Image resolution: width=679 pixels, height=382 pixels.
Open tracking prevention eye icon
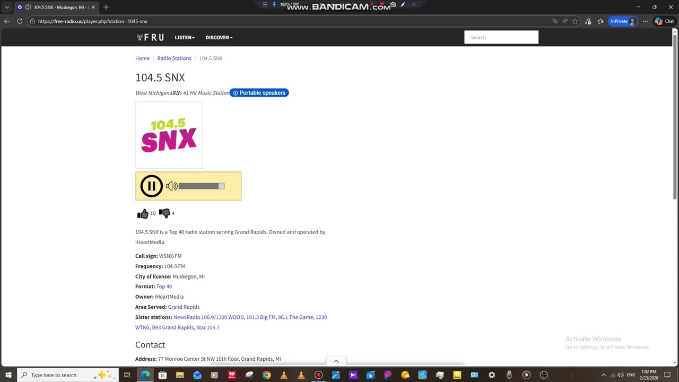[555, 21]
